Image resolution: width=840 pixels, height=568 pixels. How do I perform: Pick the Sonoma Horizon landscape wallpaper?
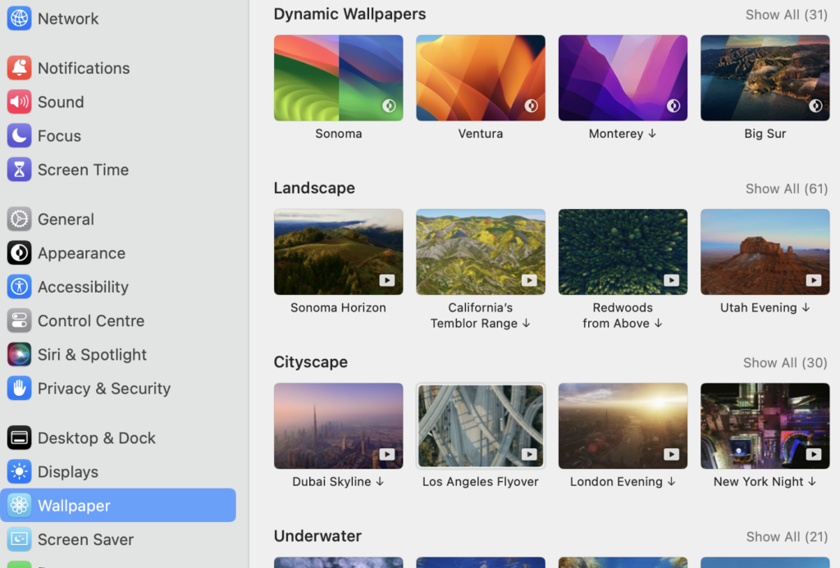click(338, 252)
